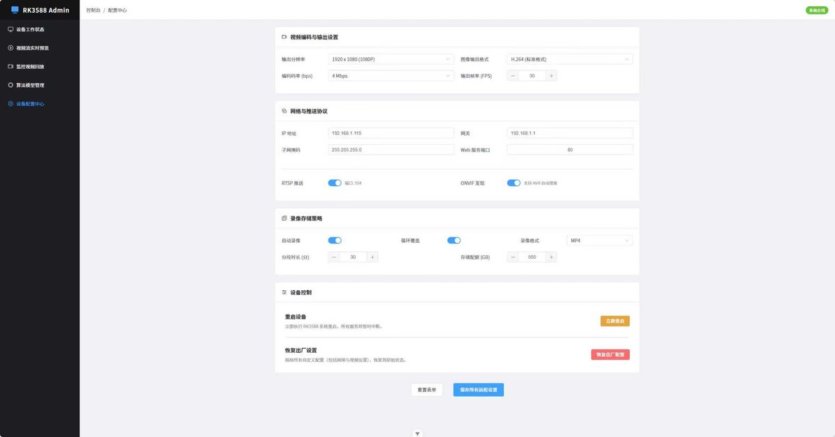Viewport: 835px width, 437px height.
Task: Click the RK3588 Admin monitor logo icon
Action: (15, 10)
